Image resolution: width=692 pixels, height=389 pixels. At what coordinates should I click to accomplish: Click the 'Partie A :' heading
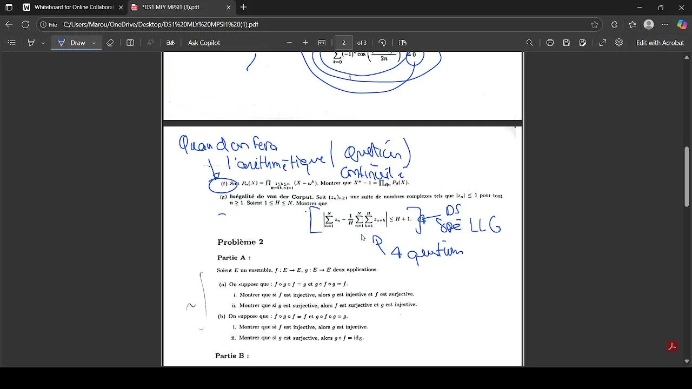pos(234,258)
